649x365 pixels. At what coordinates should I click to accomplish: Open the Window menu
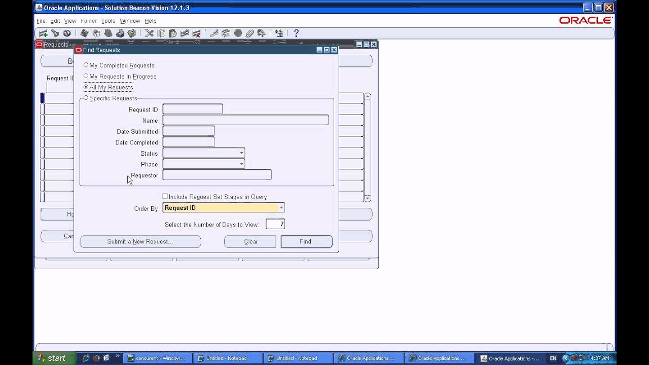pos(130,21)
